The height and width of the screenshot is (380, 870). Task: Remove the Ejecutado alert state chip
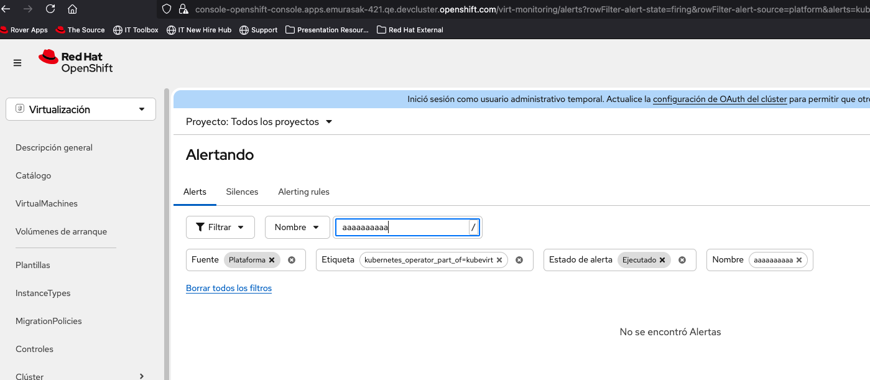[662, 260]
